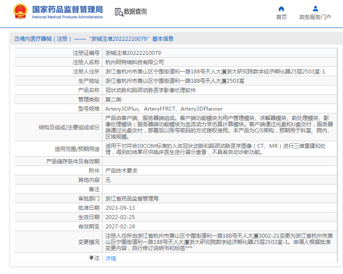343x274 pixels.
Task: Click the 注册证编号 row label
Action: click(86, 53)
